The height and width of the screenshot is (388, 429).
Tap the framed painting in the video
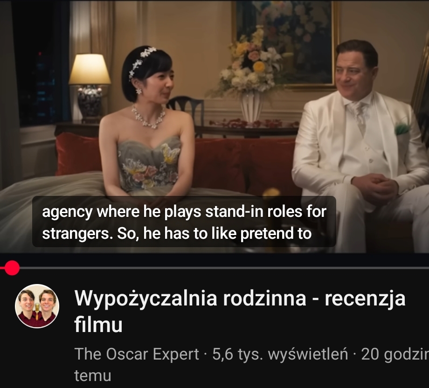pos(284,44)
